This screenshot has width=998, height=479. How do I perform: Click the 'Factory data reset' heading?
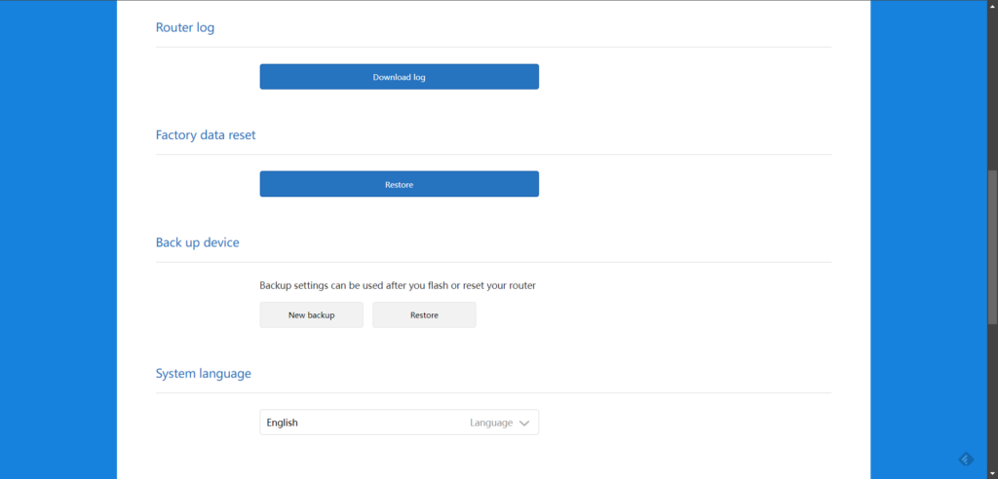206,135
